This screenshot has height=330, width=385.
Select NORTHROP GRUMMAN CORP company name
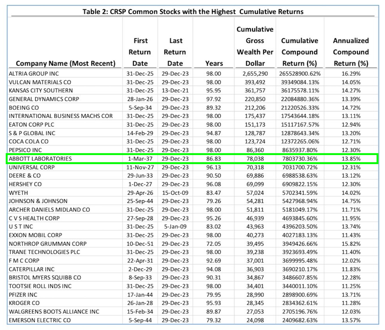coord(48,244)
